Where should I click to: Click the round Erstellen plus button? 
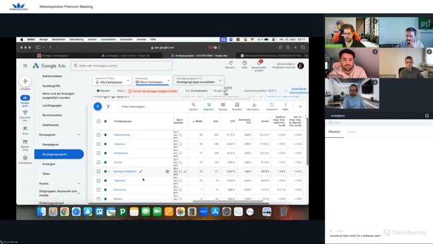[x=25, y=81]
